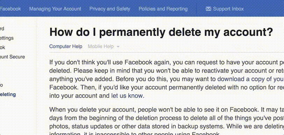Click the sidebar item ending in 'ok'

coord(2,47)
